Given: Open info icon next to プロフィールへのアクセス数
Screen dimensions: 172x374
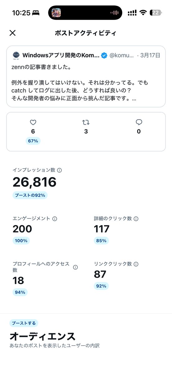Looking at the screenshot, I should [x=75, y=267].
